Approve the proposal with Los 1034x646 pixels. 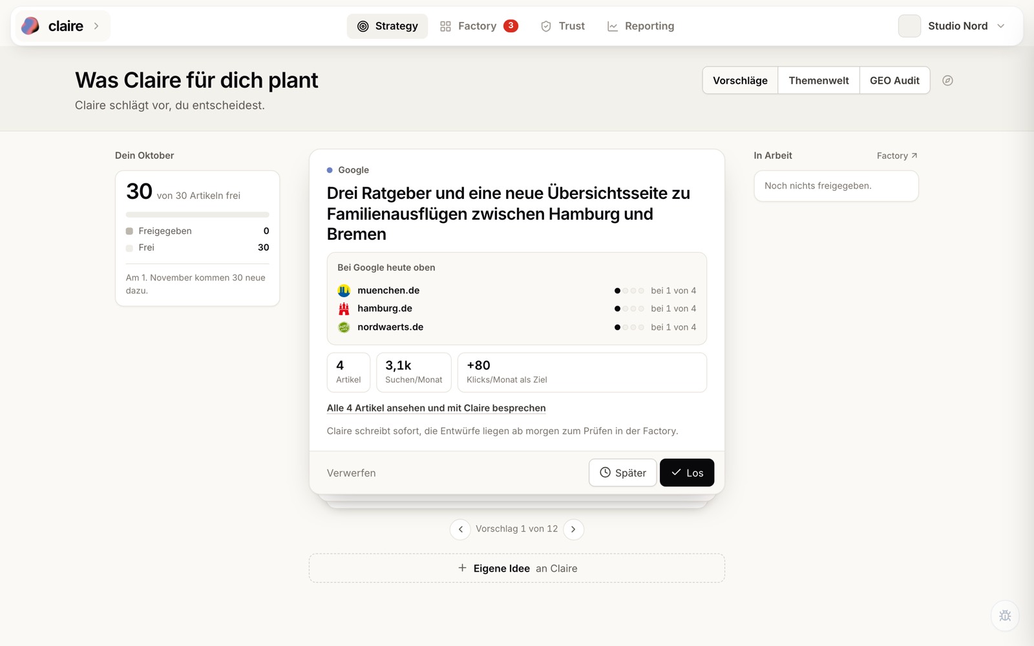click(686, 473)
